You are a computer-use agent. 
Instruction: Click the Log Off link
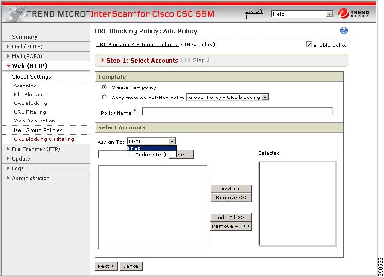pos(254,11)
